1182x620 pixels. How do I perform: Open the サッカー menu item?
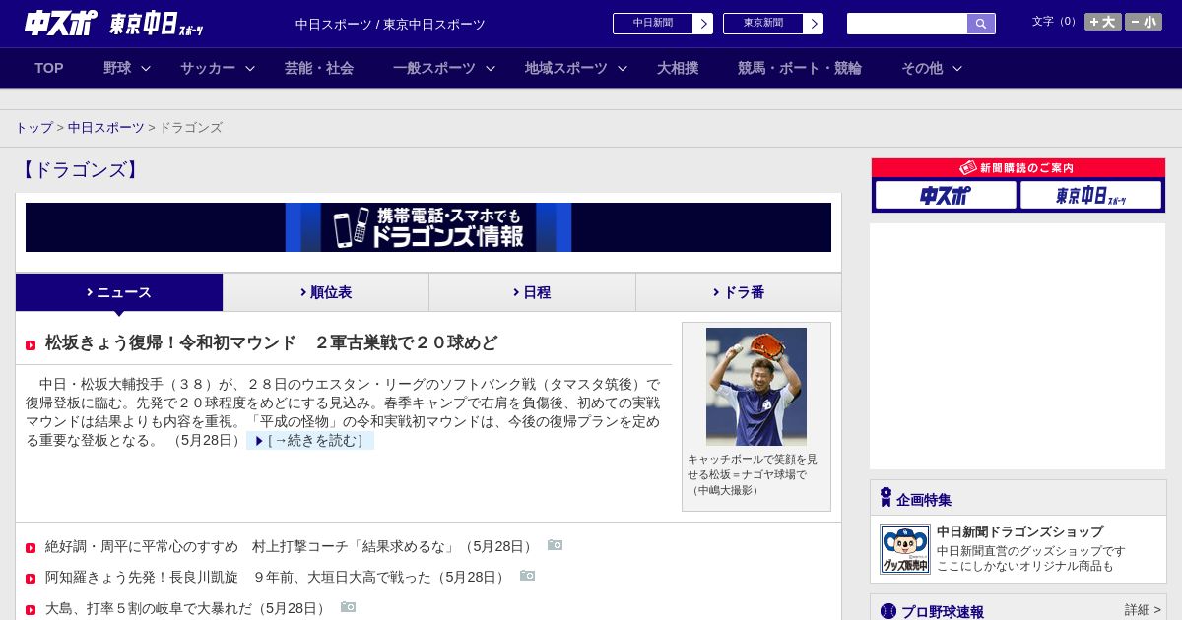(208, 68)
